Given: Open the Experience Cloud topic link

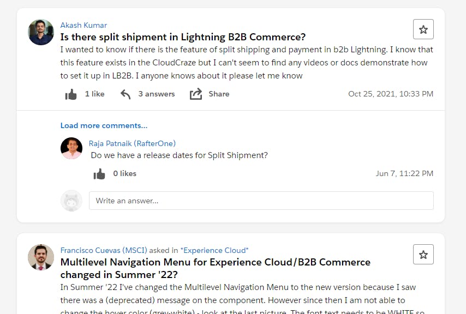Looking at the screenshot, I should pyautogui.click(x=214, y=250).
